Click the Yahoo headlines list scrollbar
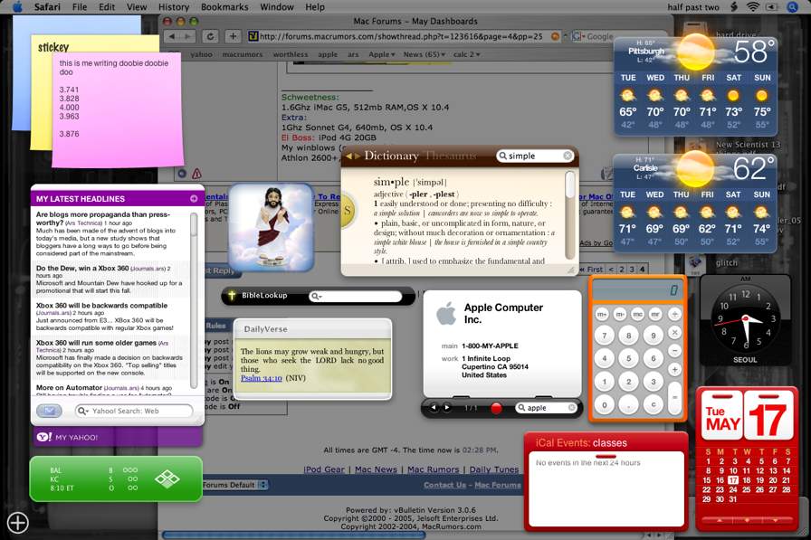The image size is (811, 540). pos(194,299)
